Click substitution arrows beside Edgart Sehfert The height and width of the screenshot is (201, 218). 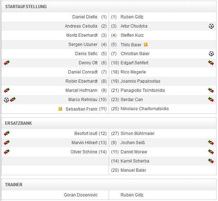[x=211, y=63]
